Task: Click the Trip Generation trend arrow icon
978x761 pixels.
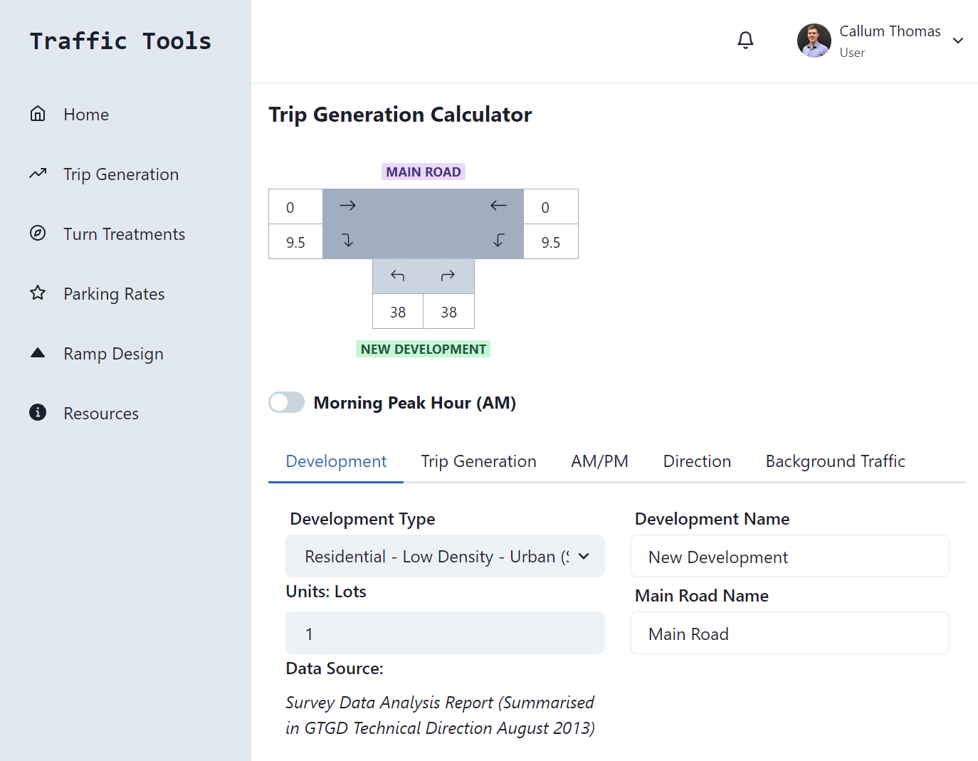Action: coord(38,174)
